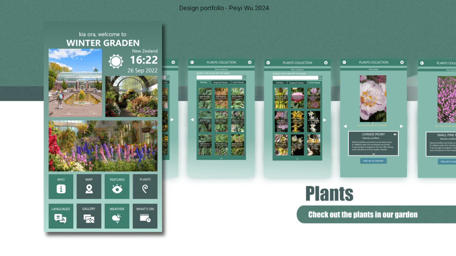Screen dimensions: 456x256
Task: Select Fernery tab on Cool House screen
Action: coord(279,82)
